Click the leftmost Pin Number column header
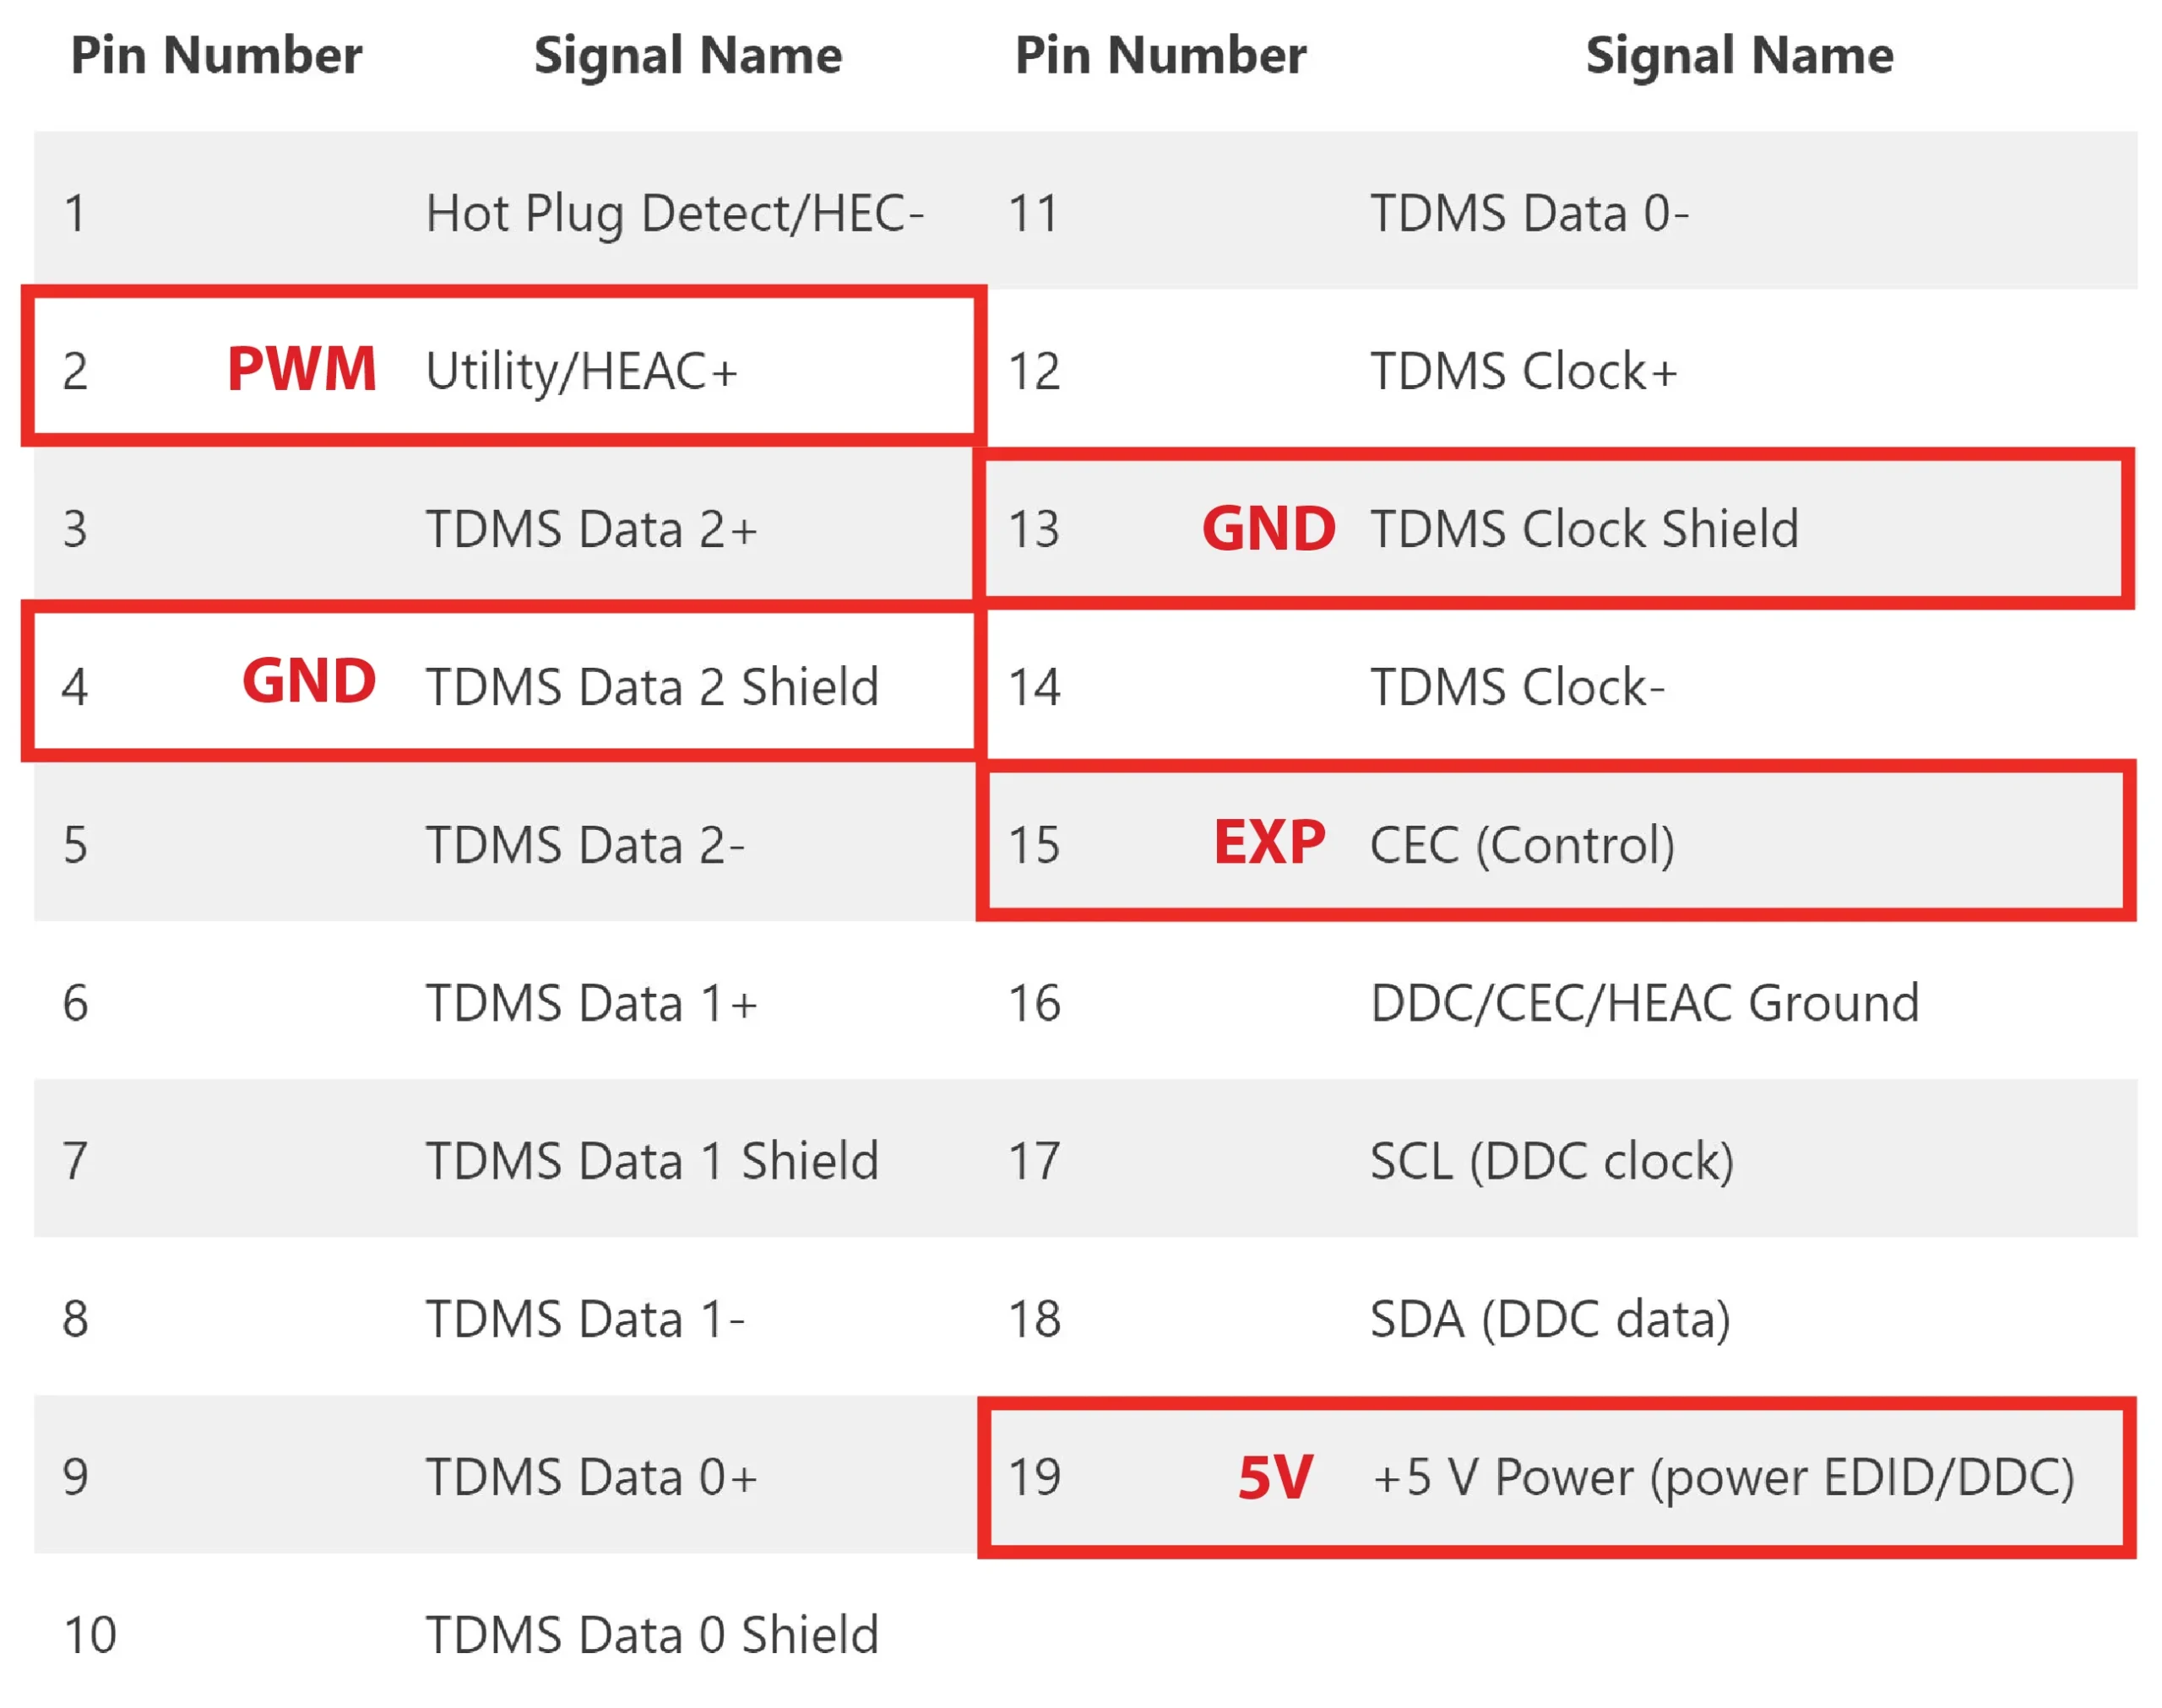The height and width of the screenshot is (1708, 2162). (x=216, y=55)
